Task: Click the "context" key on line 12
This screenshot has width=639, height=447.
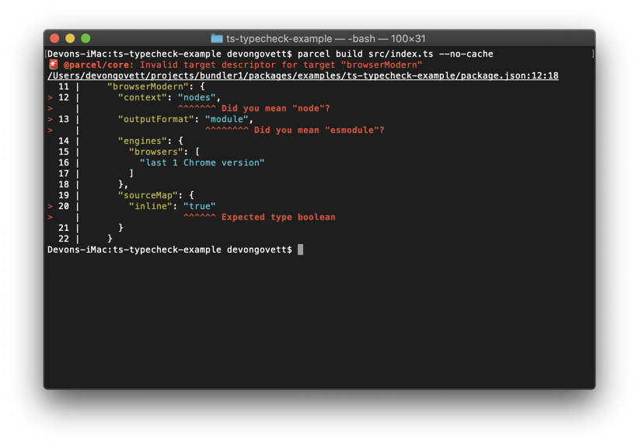Action: (x=142, y=97)
